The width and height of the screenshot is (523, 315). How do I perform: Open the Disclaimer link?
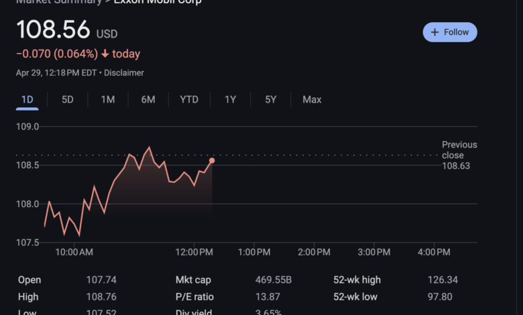coord(124,72)
